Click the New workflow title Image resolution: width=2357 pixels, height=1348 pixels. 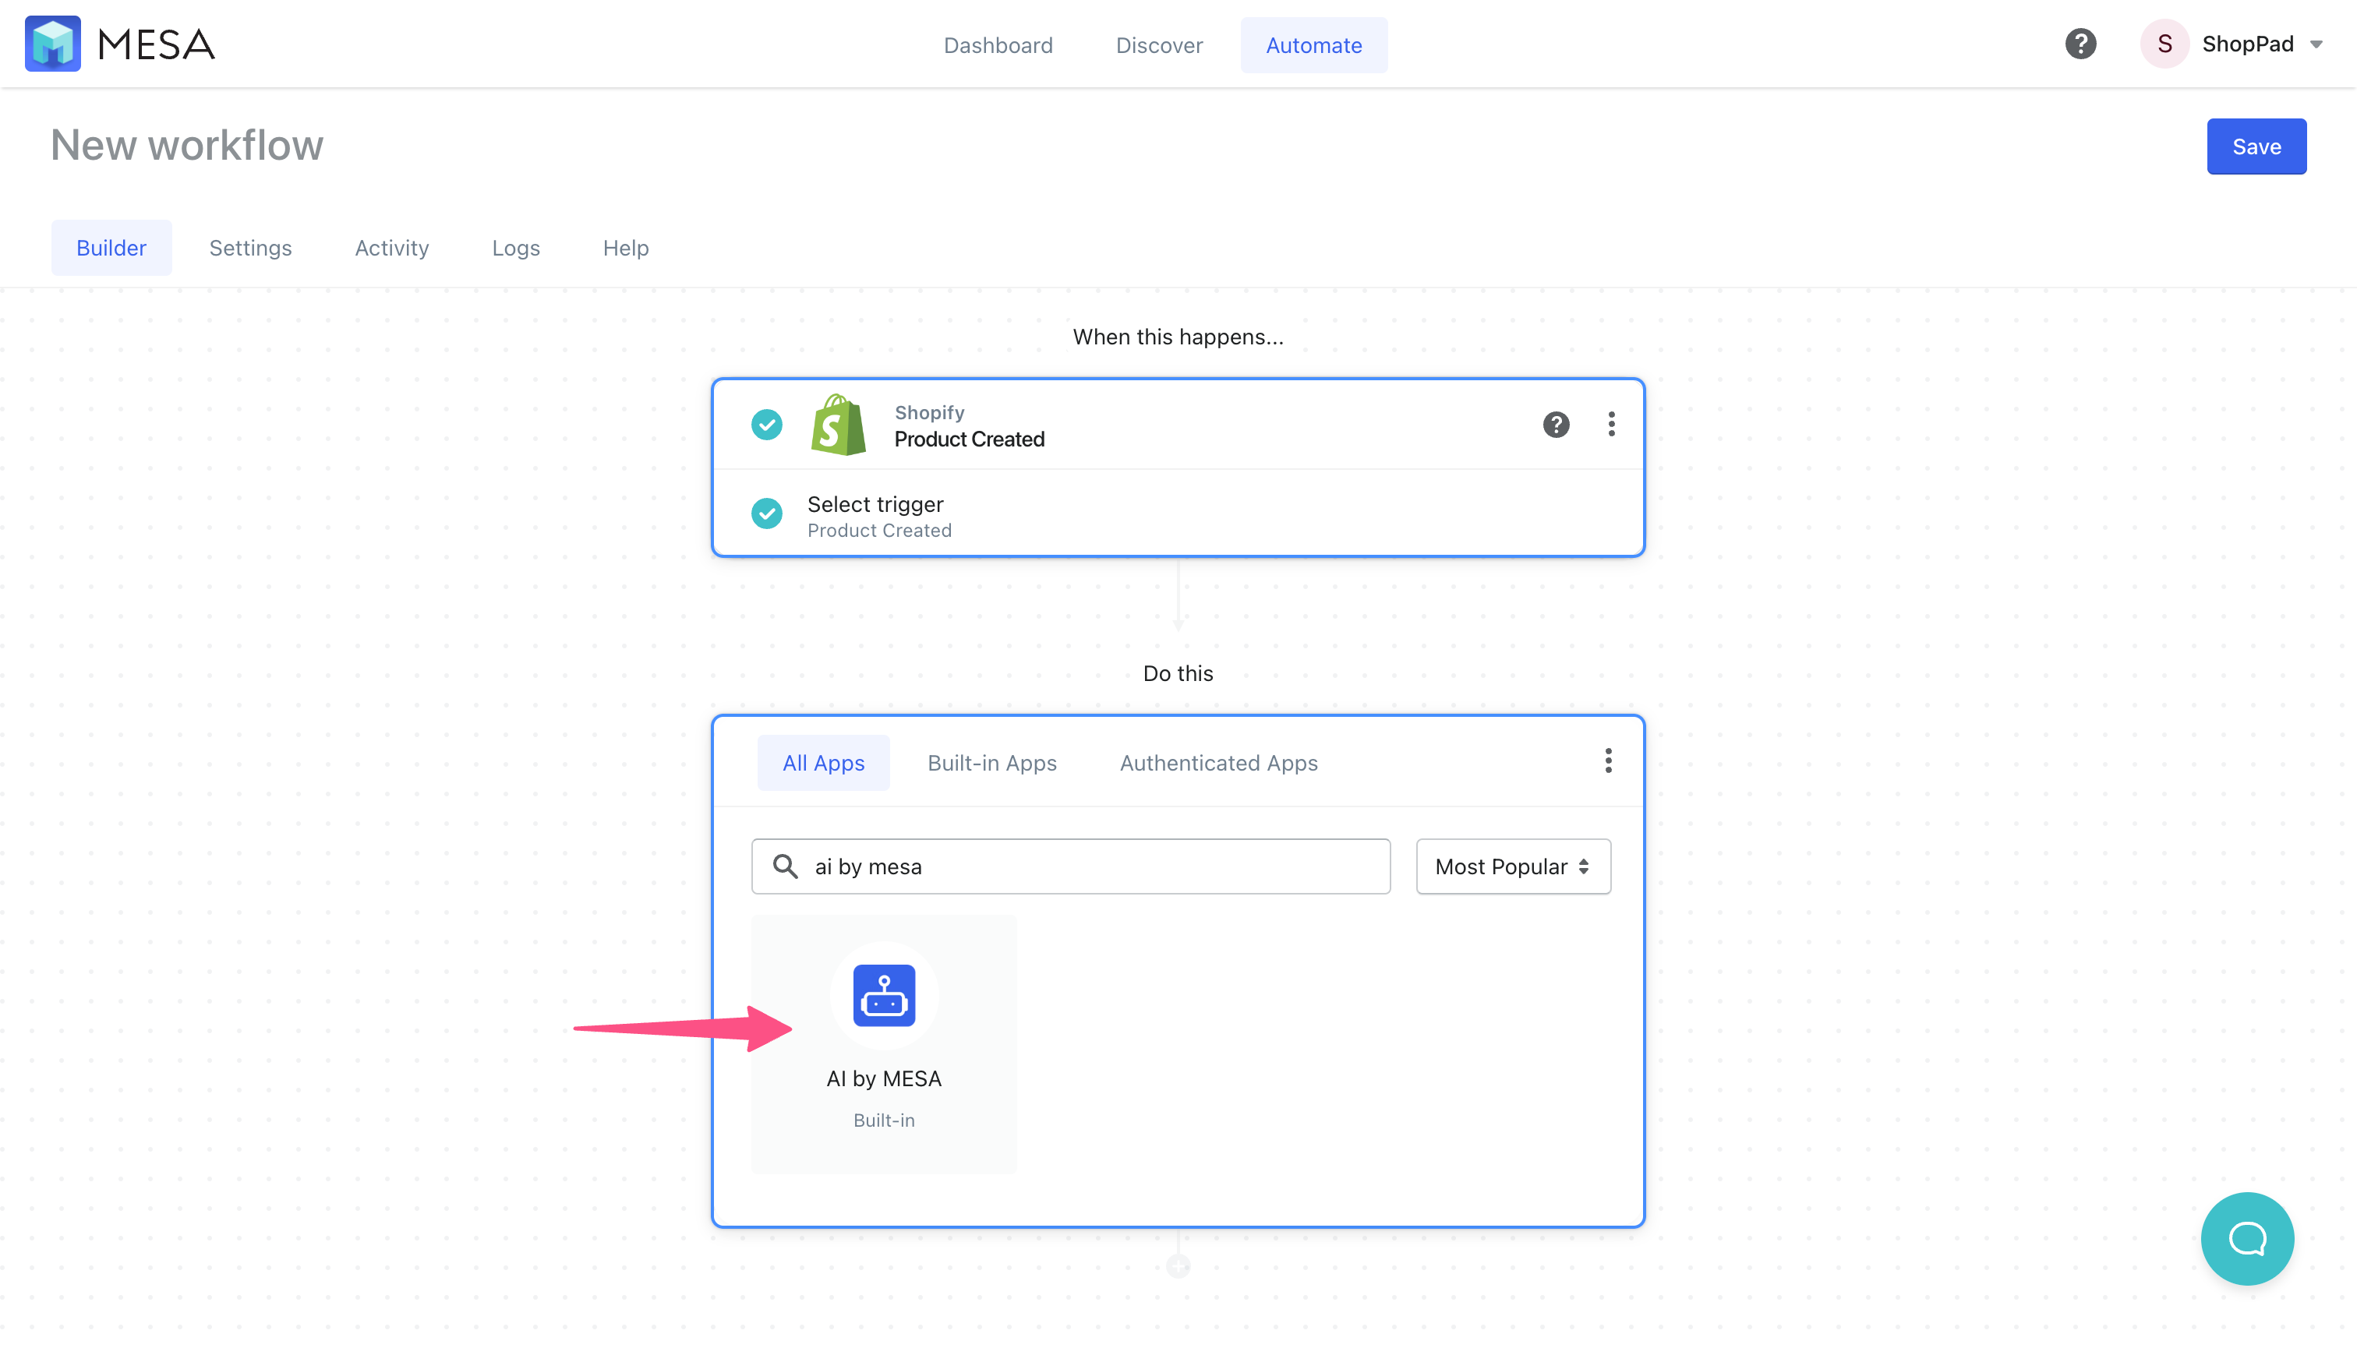pyautogui.click(x=187, y=146)
